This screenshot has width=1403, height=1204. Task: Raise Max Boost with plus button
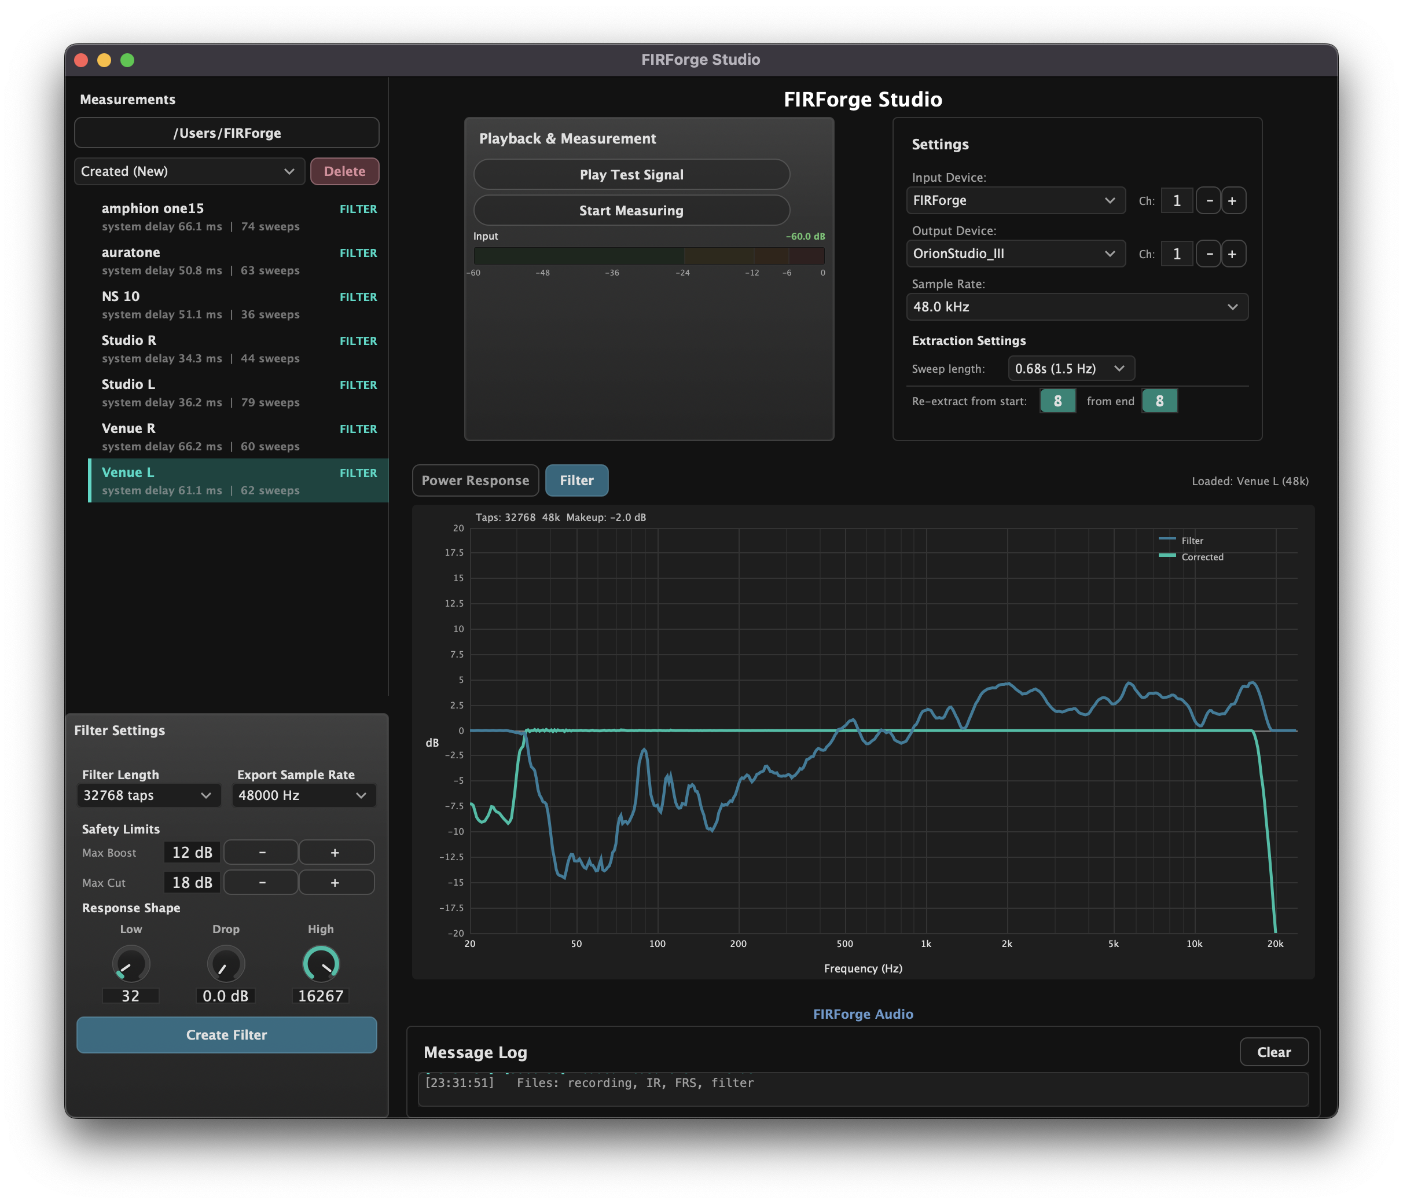coord(336,853)
